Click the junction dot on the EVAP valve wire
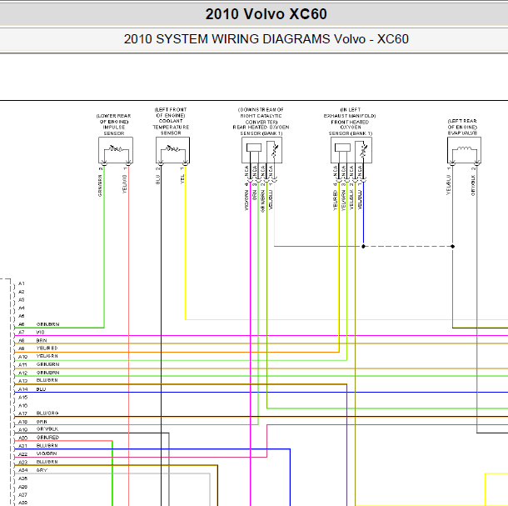The image size is (508, 506). coord(452,247)
